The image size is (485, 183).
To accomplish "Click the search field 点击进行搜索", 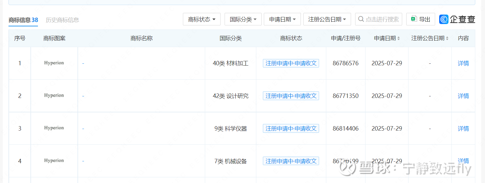I will pos(379,19).
